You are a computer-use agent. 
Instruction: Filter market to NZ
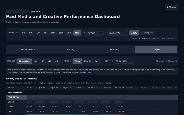(50, 61)
